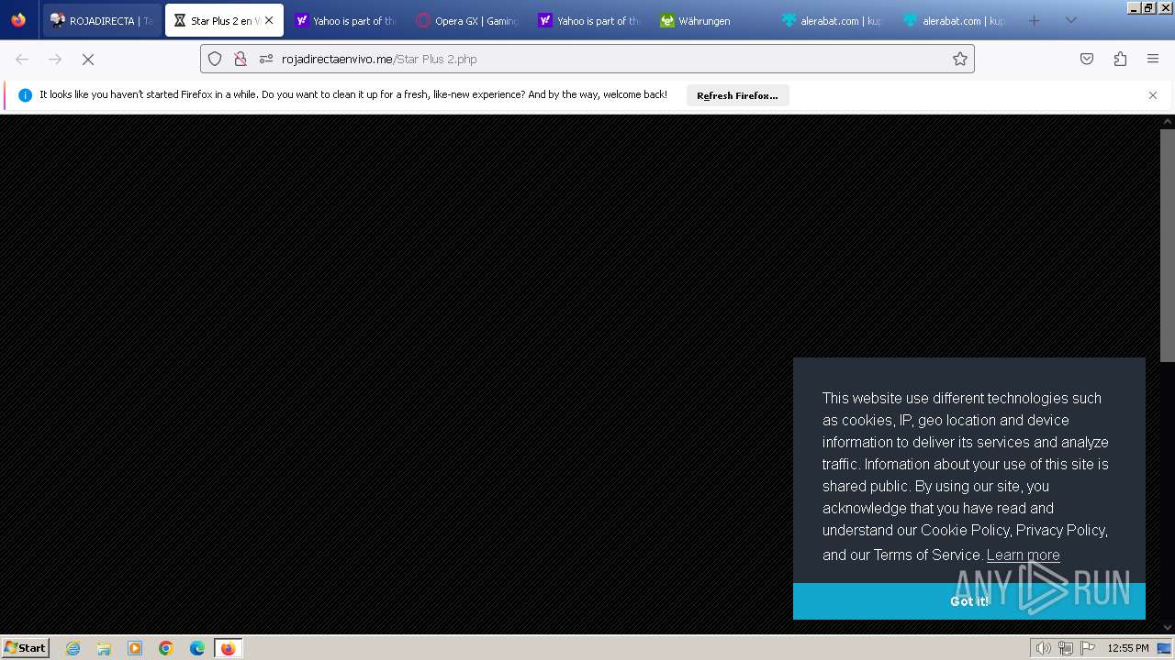Open the Extensions puzzle icon
Image resolution: width=1175 pixels, height=660 pixels.
(x=1120, y=59)
